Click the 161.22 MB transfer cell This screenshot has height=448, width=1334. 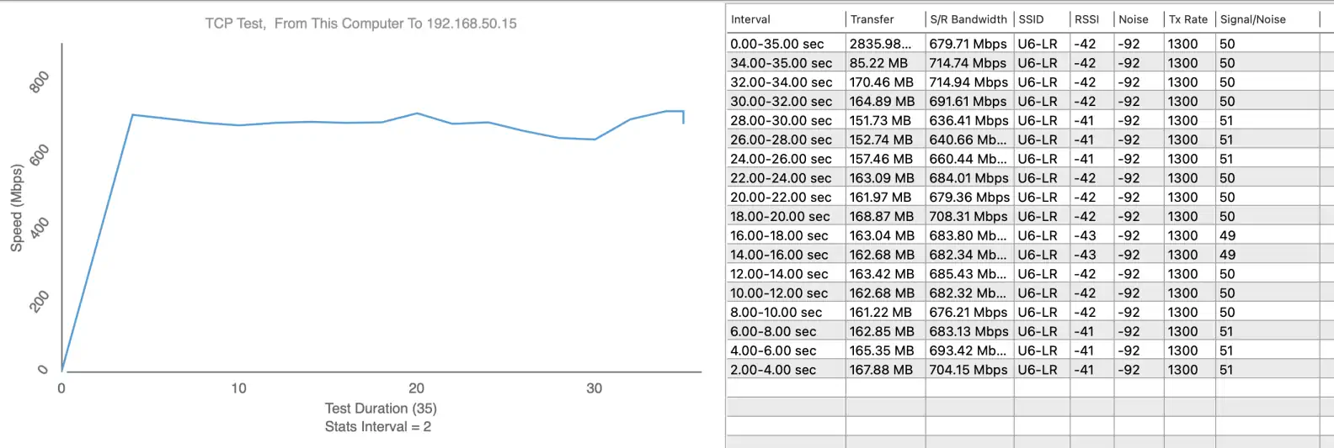(881, 313)
